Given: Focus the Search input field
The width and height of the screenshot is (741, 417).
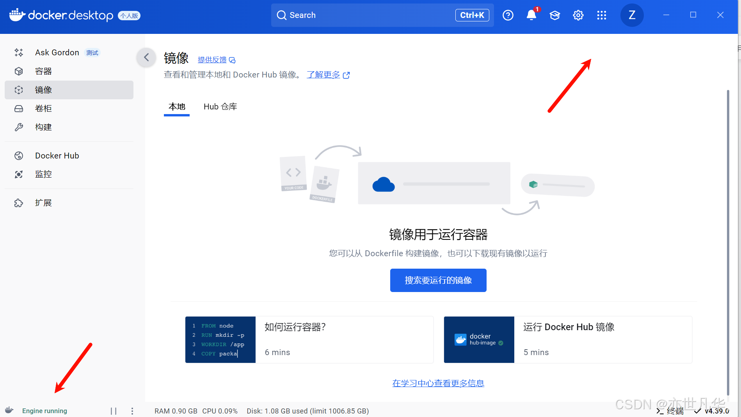Looking at the screenshot, I should tap(382, 15).
